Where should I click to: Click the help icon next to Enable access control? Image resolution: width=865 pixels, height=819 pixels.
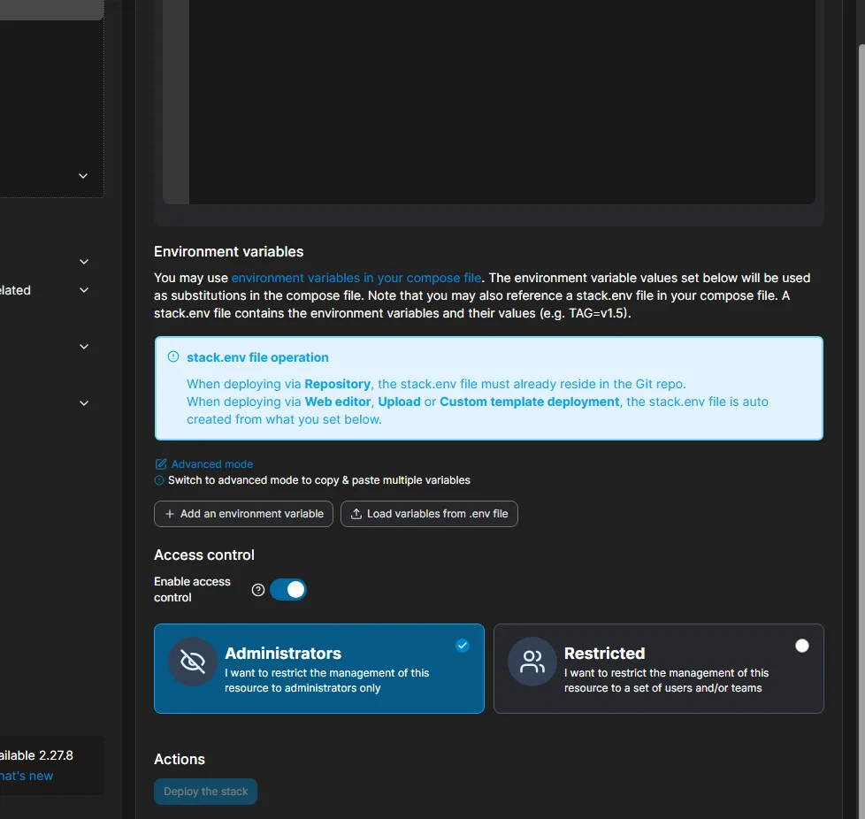pos(257,590)
